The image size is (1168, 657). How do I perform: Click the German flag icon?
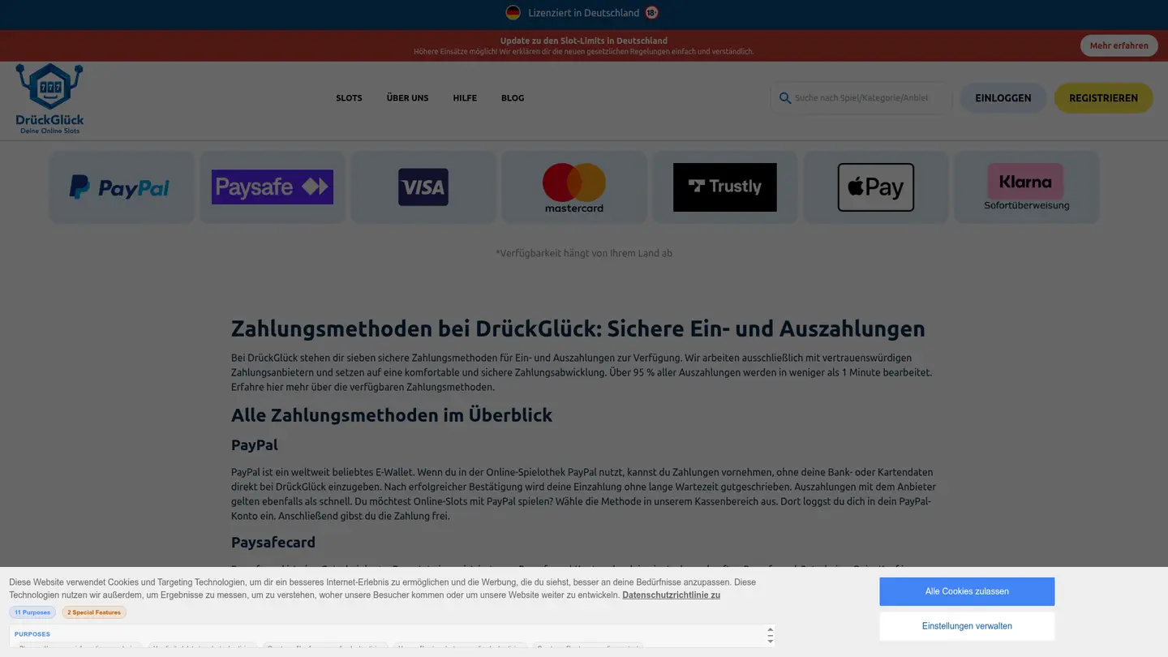pos(513,12)
